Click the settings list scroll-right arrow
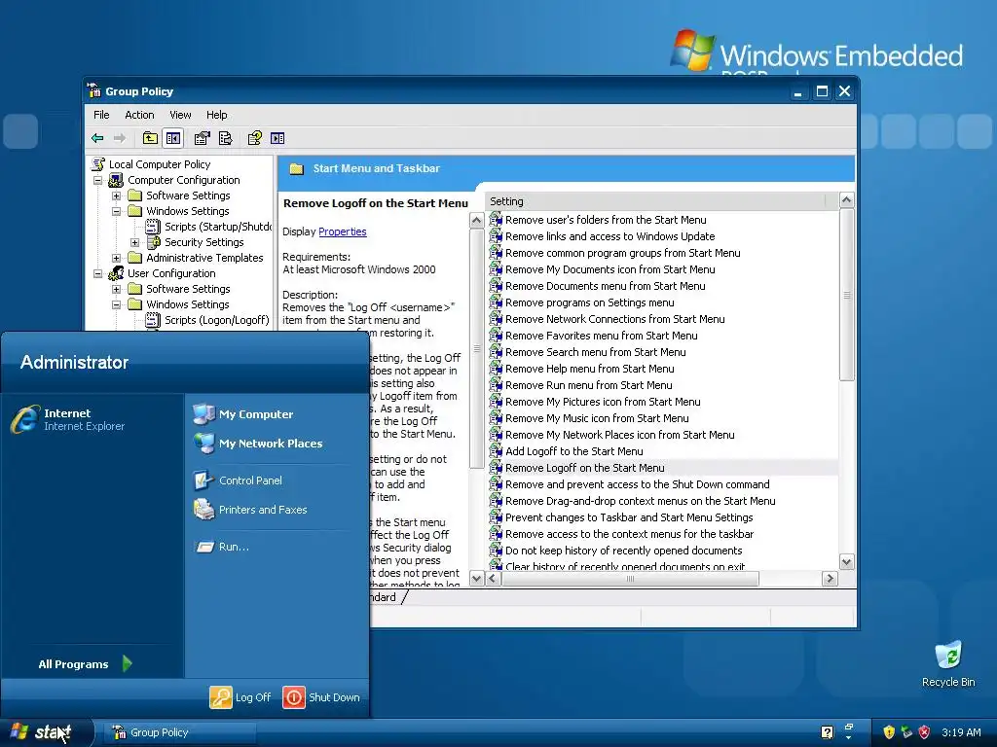Viewport: 997px width, 747px height. coord(830,579)
